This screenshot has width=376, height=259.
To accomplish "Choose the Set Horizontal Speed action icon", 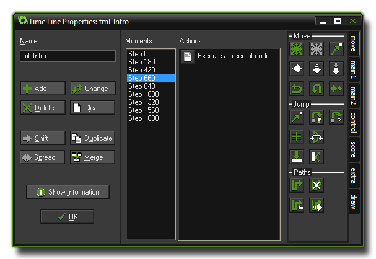I will pyautogui.click(x=297, y=69).
